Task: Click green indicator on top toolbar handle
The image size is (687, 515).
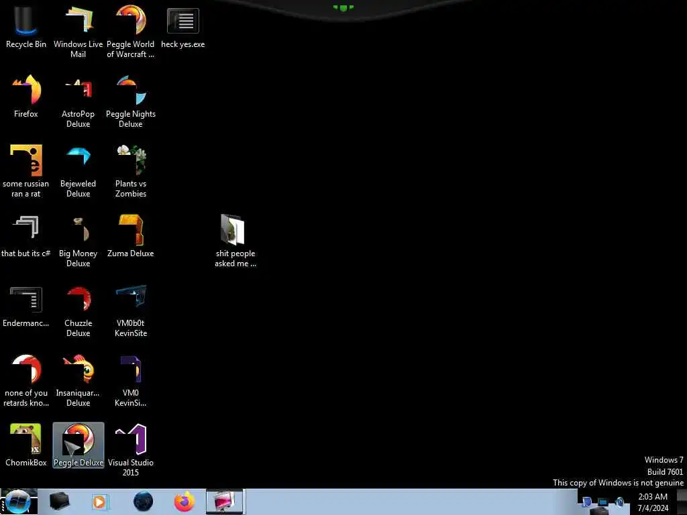Action: click(343, 7)
